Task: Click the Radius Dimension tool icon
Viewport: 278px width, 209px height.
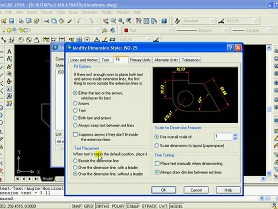Action: [x=21, y=40]
